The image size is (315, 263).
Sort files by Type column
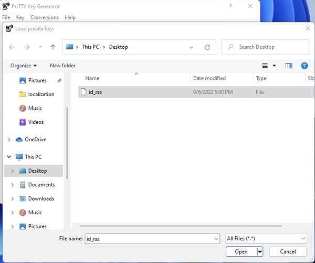261,78
